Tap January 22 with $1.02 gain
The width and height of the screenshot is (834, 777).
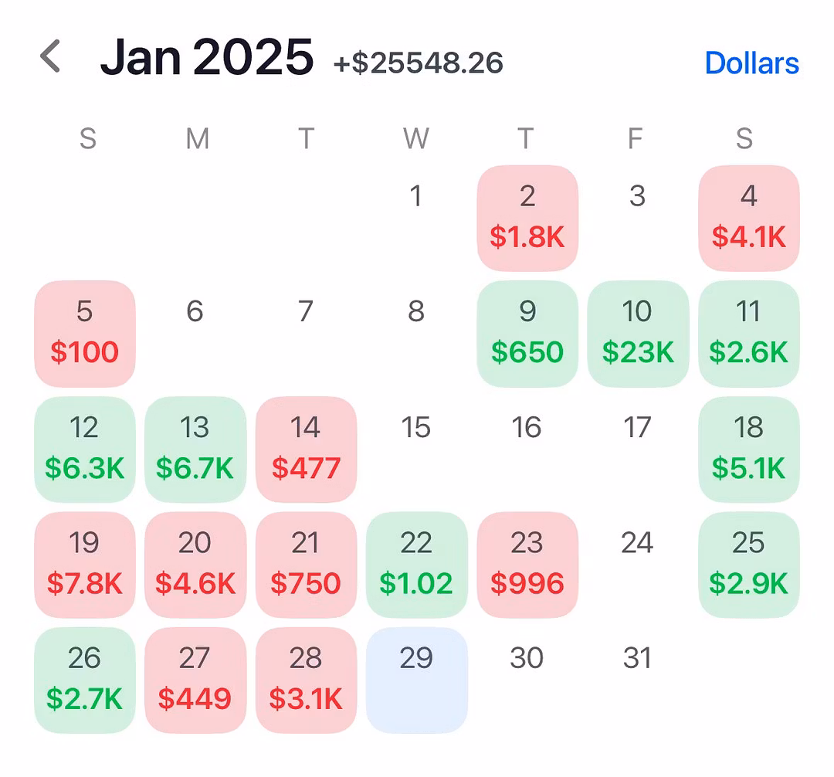tap(416, 564)
